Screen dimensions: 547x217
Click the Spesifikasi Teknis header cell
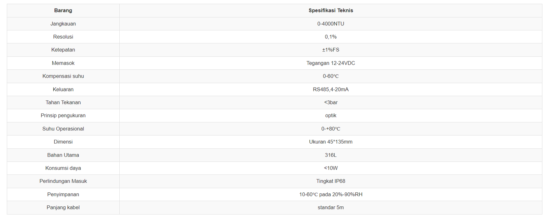point(331,11)
